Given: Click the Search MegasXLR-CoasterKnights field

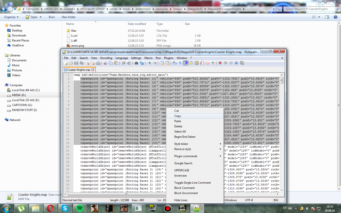Looking at the screenshot, I should tap(309, 9).
